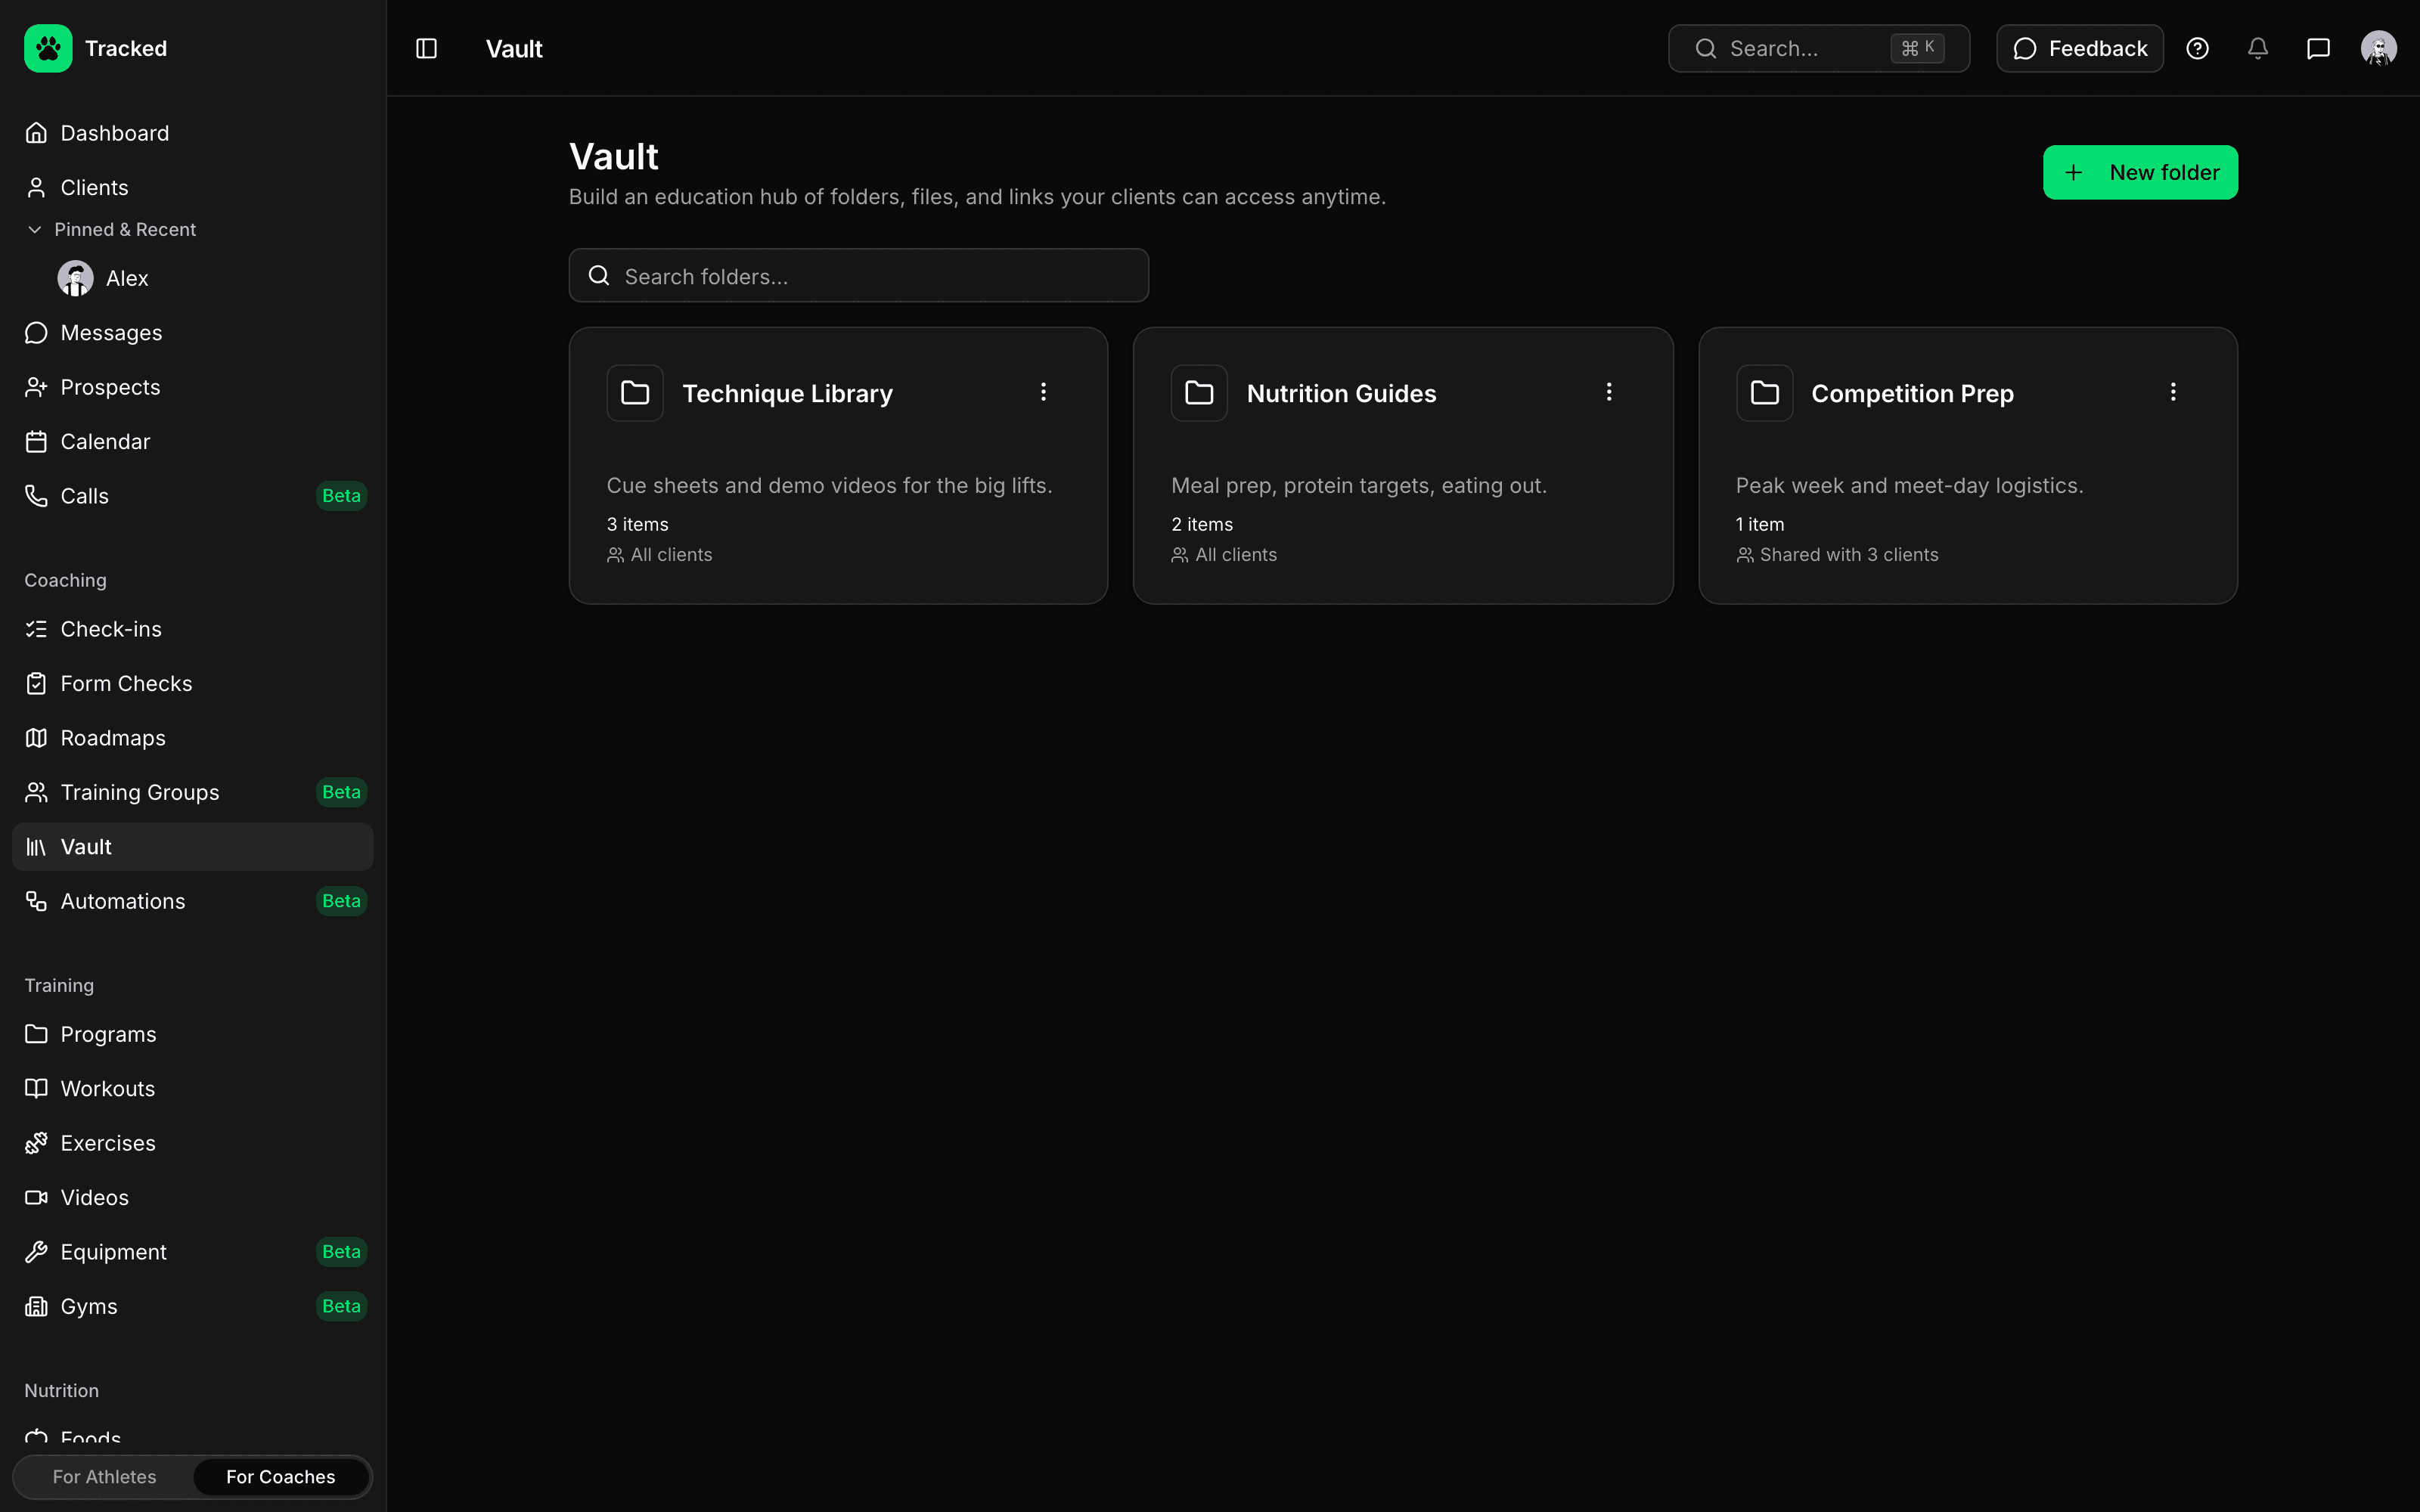Viewport: 2420px width, 1512px height.
Task: Open Clients in sidebar
Action: tap(192, 187)
